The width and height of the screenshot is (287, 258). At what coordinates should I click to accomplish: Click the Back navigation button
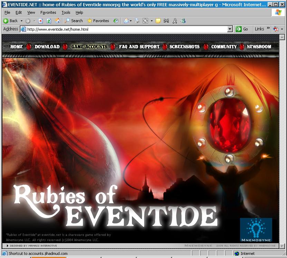[x=10, y=21]
